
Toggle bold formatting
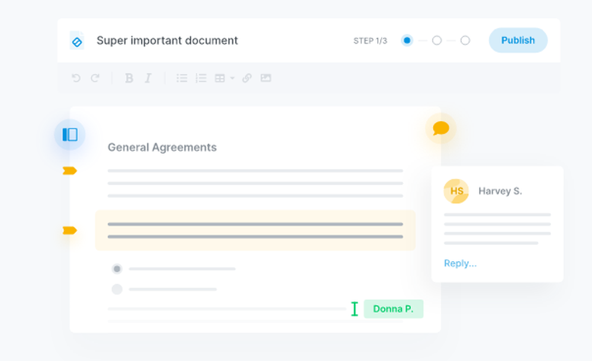(x=128, y=78)
